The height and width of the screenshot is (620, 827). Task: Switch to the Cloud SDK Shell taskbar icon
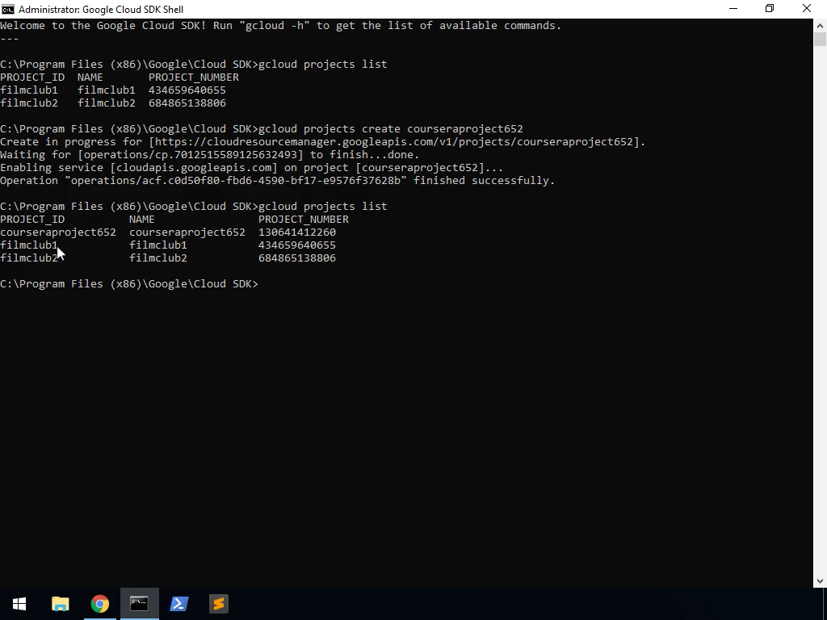pos(139,604)
